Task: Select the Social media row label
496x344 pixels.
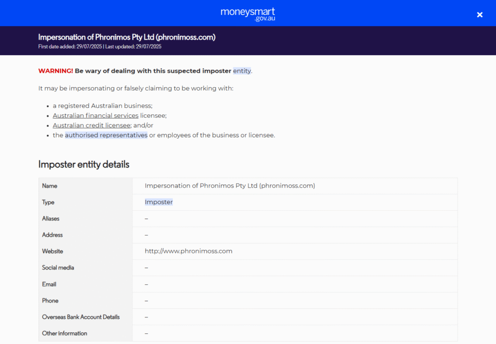Action: click(x=58, y=267)
